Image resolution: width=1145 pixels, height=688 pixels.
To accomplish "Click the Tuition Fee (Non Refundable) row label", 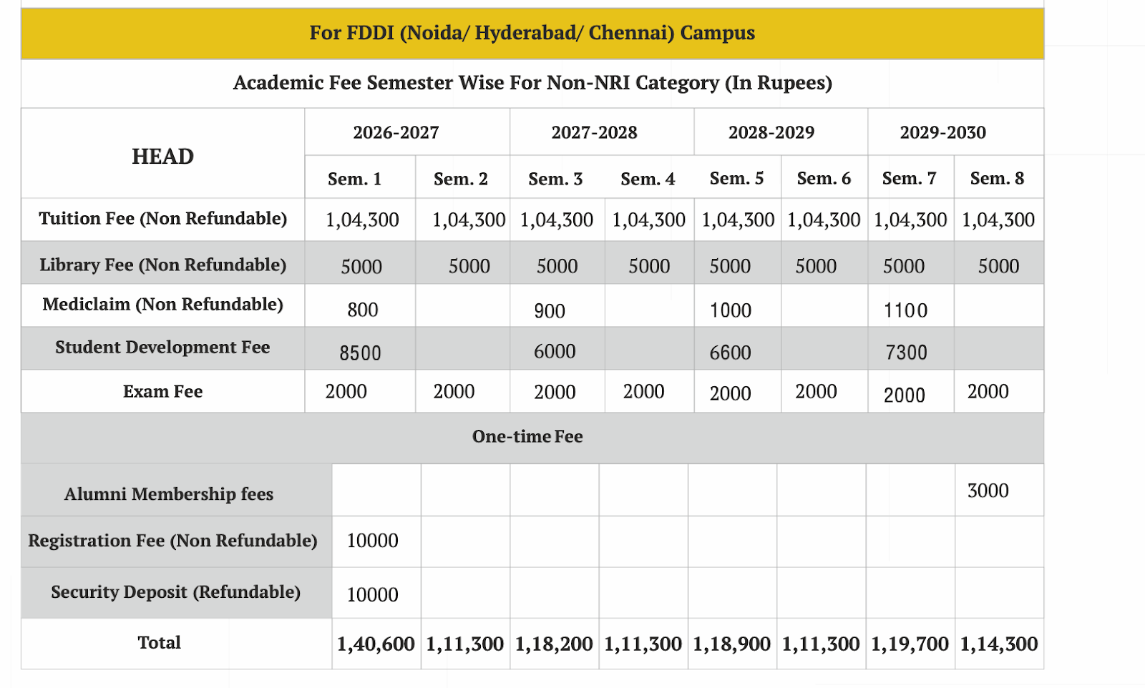I will point(162,219).
